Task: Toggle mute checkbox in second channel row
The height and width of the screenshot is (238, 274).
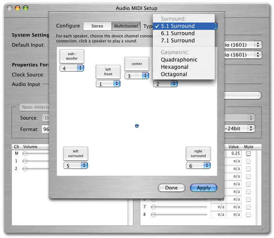Action: 248,161
